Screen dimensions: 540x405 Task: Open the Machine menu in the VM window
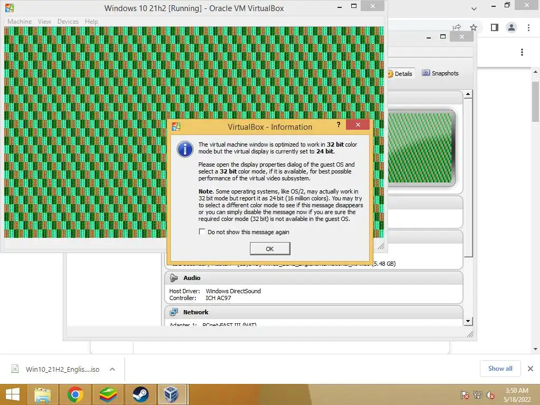click(20, 21)
